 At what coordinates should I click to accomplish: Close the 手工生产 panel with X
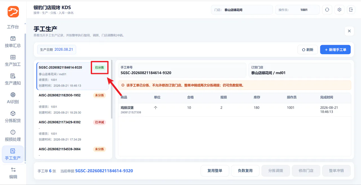click(349, 31)
